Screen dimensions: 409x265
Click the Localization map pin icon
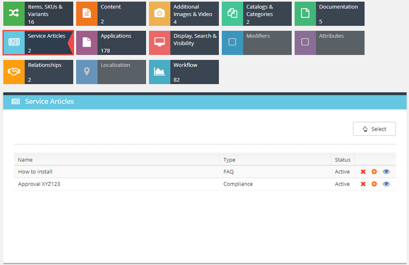[x=86, y=71]
